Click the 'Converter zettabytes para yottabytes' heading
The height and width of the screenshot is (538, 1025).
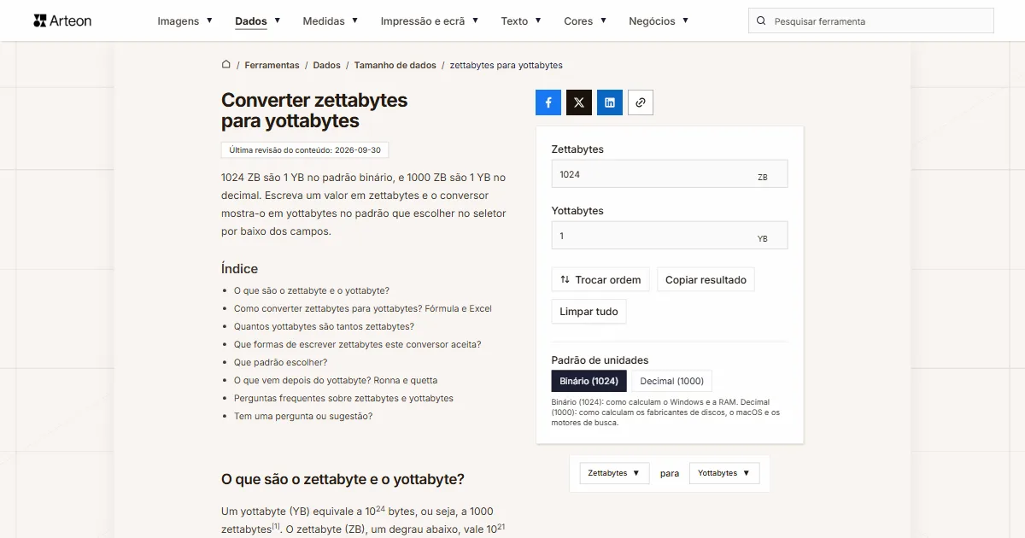point(314,110)
